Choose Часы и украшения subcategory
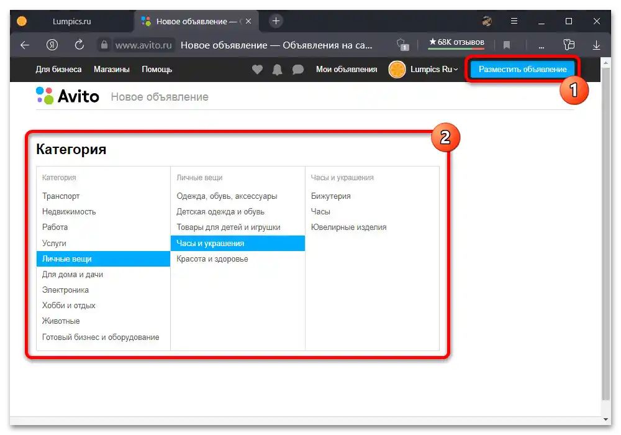This screenshot has width=621, height=435. (x=238, y=243)
